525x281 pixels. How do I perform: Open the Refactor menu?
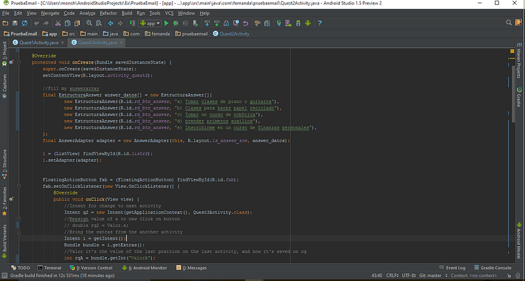(108, 13)
